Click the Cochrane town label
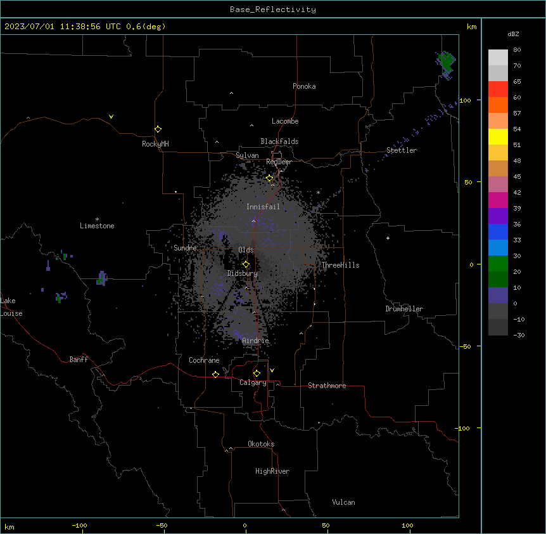The width and height of the screenshot is (546, 534). click(204, 360)
